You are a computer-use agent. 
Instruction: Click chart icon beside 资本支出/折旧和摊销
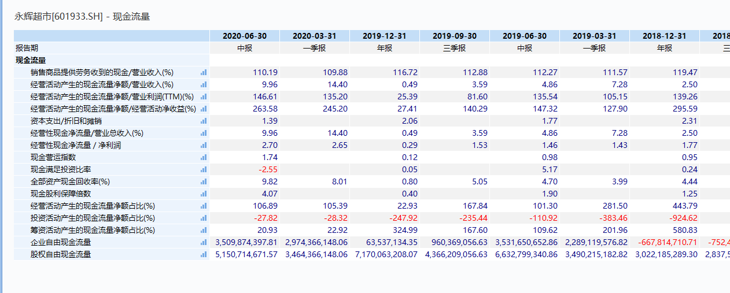(204, 121)
